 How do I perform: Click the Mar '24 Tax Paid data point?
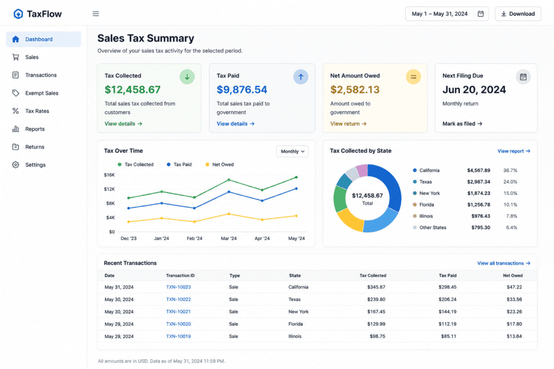coord(229,192)
